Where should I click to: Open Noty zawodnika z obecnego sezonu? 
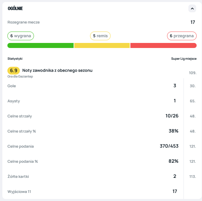click(57, 70)
